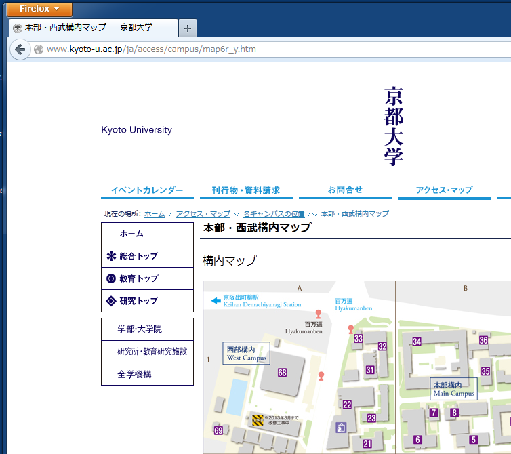Click the 京阪出町柳駅 Keihan Demachiyanagi Station label
Viewport: 511px width, 454px height.
pos(262,301)
